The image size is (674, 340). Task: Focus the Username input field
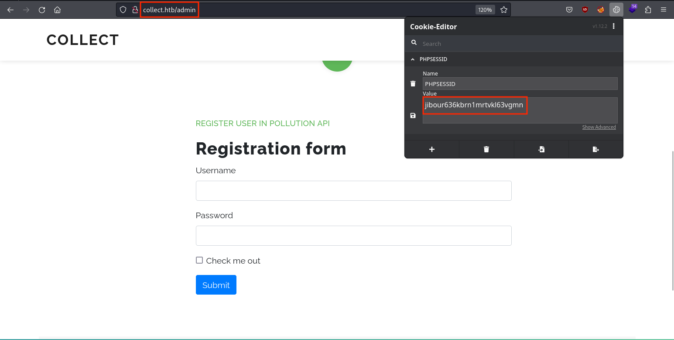353,191
